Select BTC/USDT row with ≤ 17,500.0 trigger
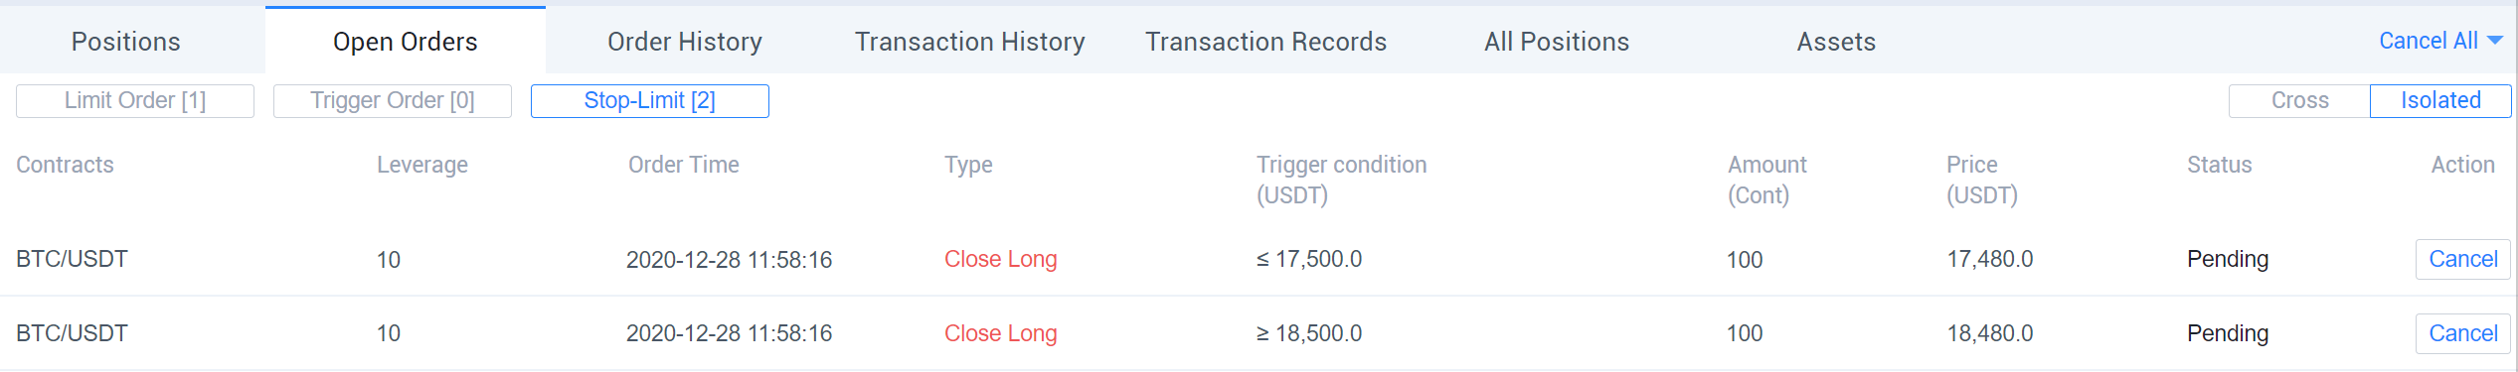2518x372 pixels. point(1258,259)
